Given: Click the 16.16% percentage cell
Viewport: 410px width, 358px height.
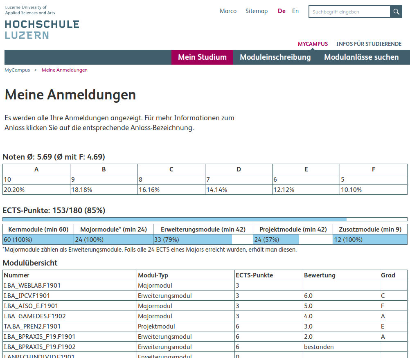Looking at the screenshot, I should (x=171, y=189).
